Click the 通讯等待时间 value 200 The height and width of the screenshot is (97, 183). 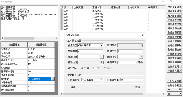41,72
